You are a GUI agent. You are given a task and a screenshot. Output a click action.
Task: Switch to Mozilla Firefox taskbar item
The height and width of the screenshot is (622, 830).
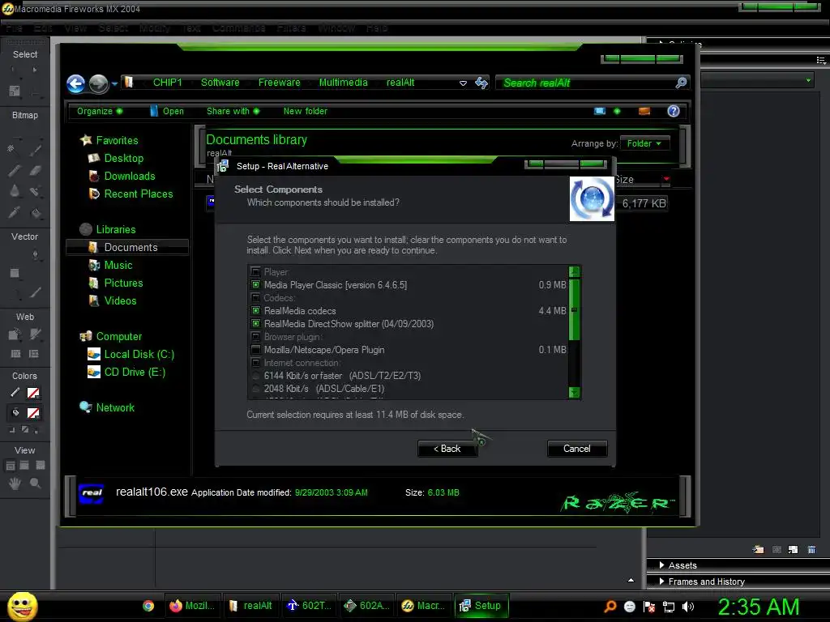193,606
